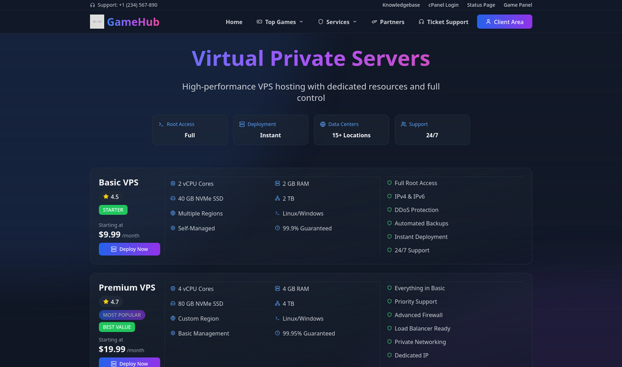Open the Knowledgebase link

401,5
